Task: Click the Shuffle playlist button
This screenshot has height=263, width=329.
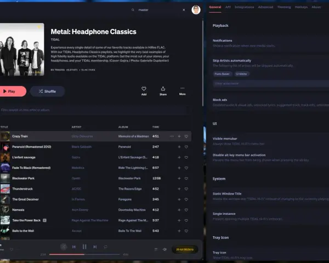Action: [x=47, y=92]
